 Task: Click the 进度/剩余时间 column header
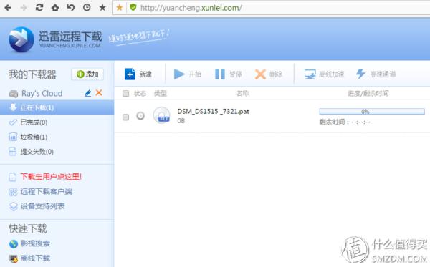pos(368,94)
